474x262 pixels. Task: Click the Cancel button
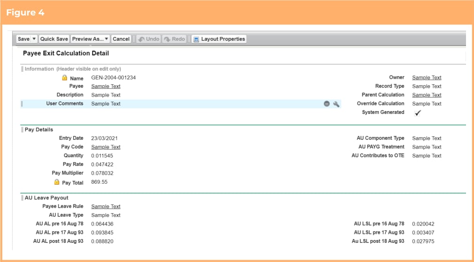(x=121, y=39)
